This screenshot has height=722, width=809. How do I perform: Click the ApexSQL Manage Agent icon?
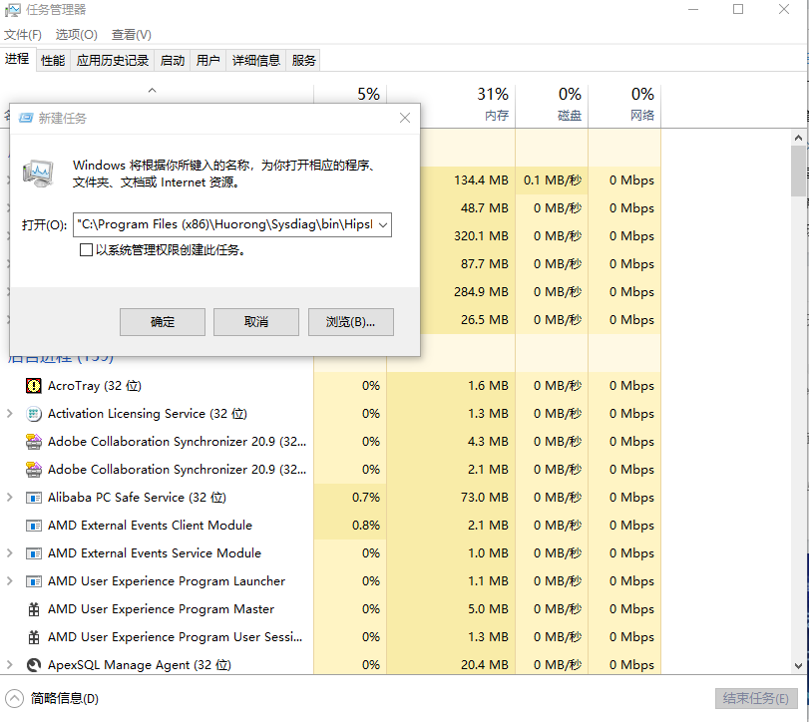[34, 665]
